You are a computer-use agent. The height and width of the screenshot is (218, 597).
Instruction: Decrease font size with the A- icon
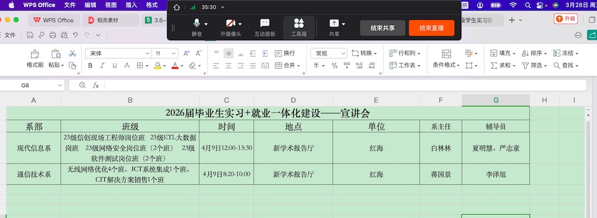click(x=199, y=53)
